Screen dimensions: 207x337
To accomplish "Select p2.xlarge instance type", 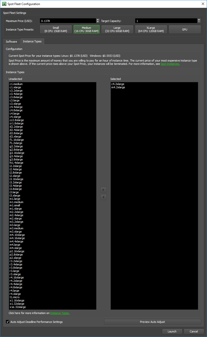I will click(x=53, y=258).
